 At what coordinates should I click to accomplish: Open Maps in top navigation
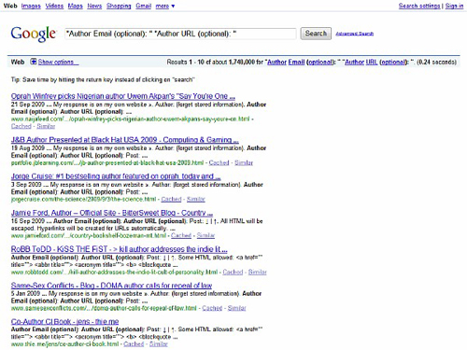(x=76, y=6)
